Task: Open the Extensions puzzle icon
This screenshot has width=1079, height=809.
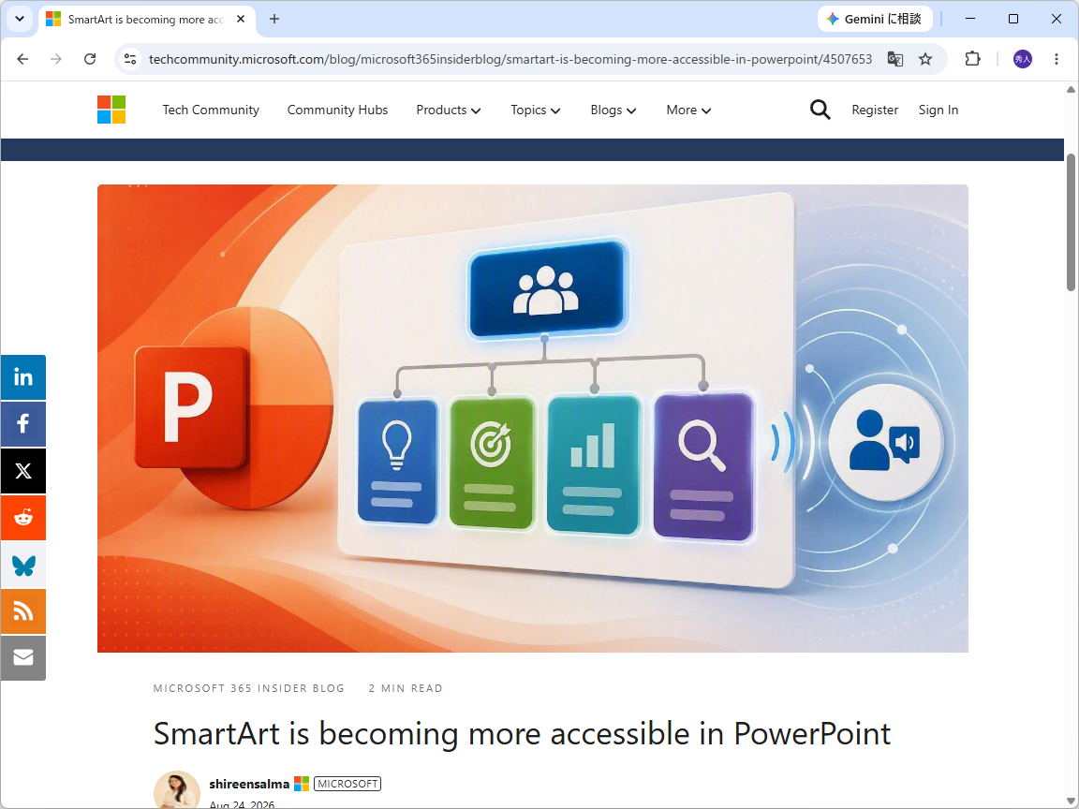Action: pos(972,59)
